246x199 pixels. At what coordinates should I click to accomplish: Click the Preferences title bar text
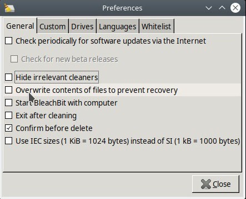[x=122, y=8]
